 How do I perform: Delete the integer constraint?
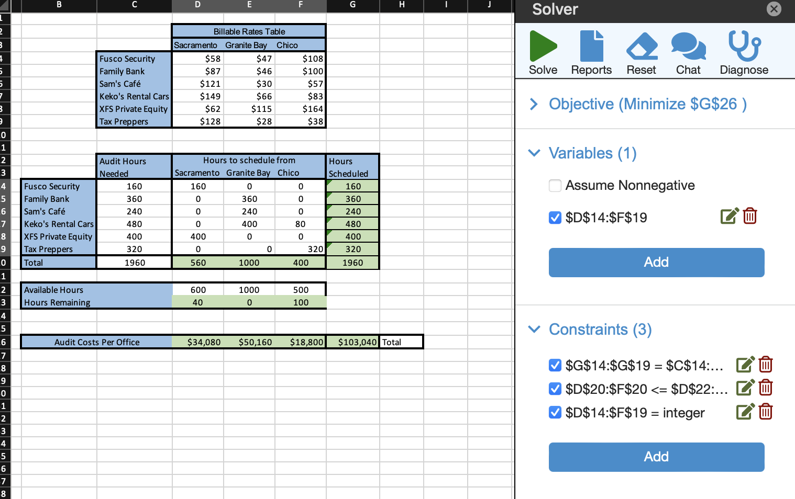click(766, 412)
